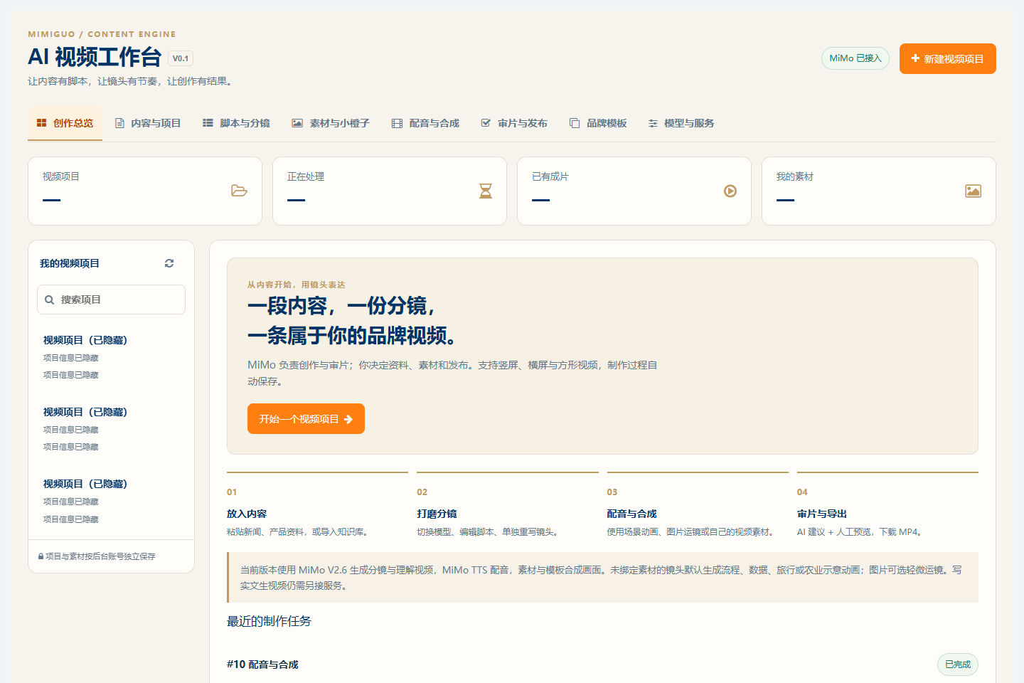Viewport: 1024px width, 683px height.
Task: Switch to the 审片与发布 tab
Action: click(x=514, y=123)
